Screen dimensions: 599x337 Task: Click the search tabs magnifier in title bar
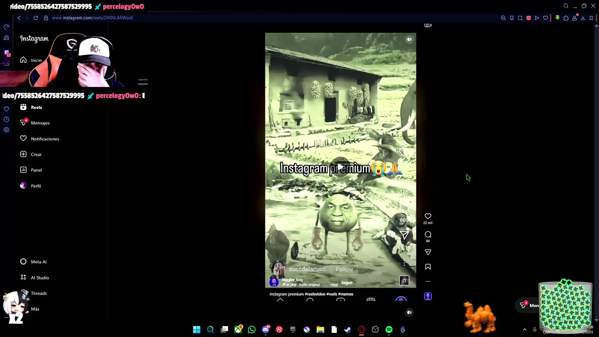[x=566, y=6]
